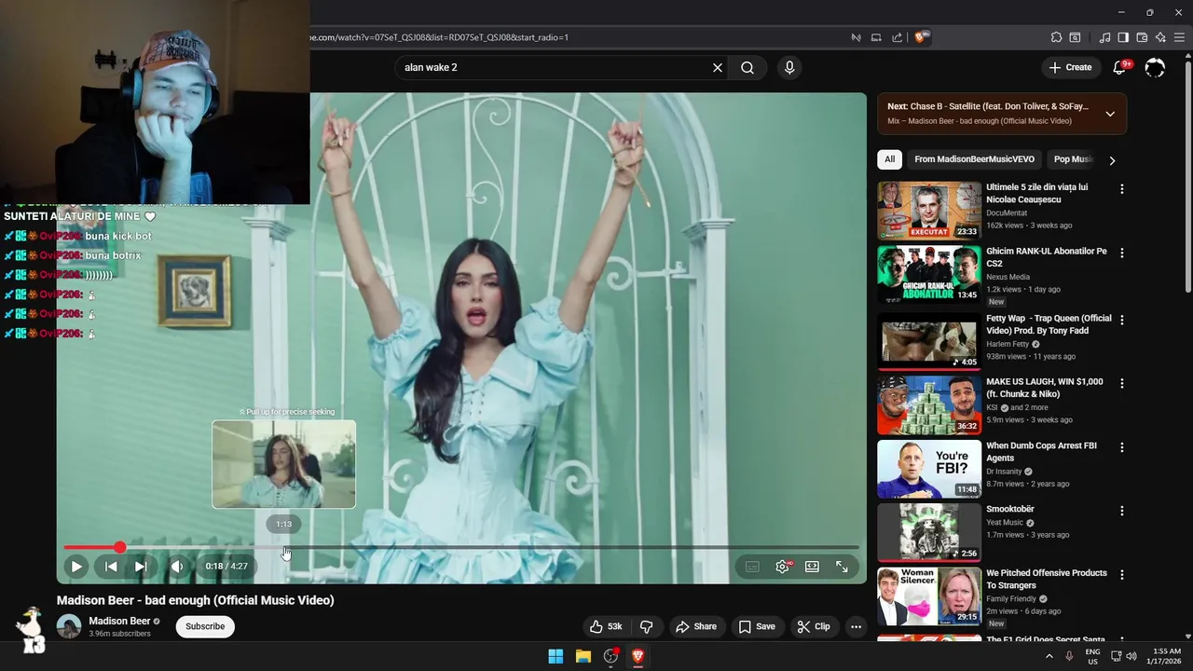Toggle the browser sidebar panel
The image size is (1193, 671).
coord(1123,37)
